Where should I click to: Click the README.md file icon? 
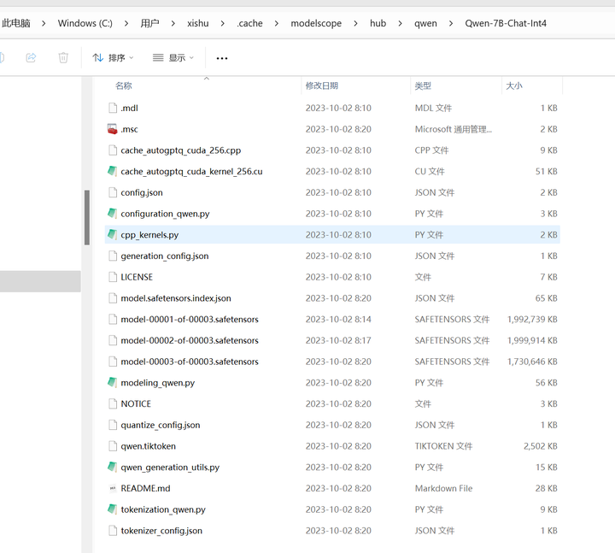113,488
